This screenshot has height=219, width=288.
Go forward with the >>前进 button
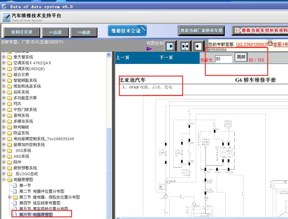(84, 32)
